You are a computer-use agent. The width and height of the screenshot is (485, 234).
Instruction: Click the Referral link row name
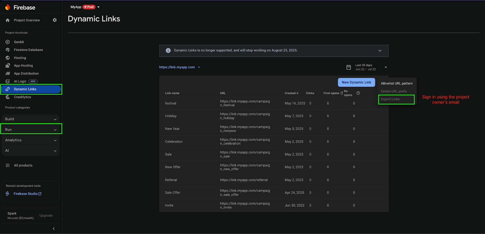pos(171,180)
